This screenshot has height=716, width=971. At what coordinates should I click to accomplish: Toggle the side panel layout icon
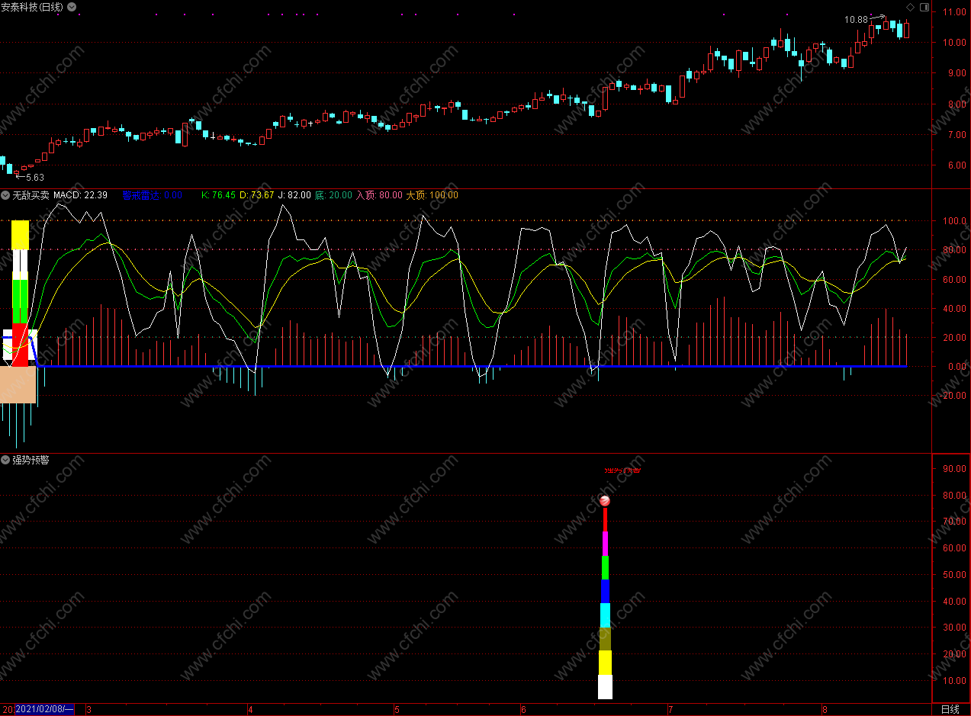(924, 8)
